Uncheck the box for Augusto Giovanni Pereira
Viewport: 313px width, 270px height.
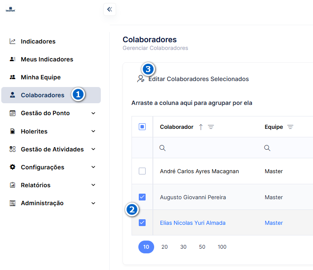coord(142,197)
